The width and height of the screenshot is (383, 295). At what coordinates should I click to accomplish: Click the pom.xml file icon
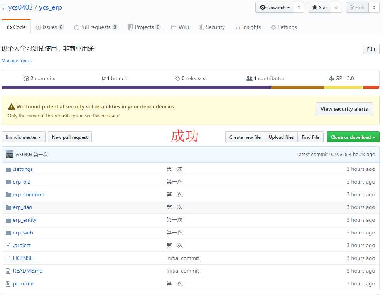[8, 283]
